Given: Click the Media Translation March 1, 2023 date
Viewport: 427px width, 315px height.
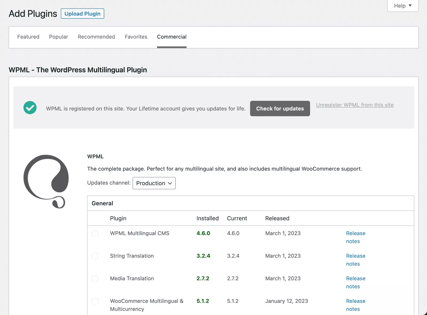Looking at the screenshot, I should coord(283,278).
